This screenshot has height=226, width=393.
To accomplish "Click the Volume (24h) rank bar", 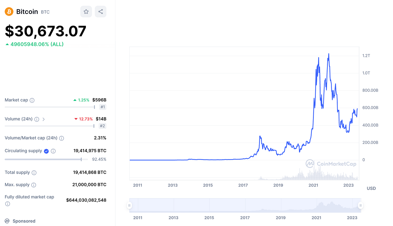I will point(50,126).
